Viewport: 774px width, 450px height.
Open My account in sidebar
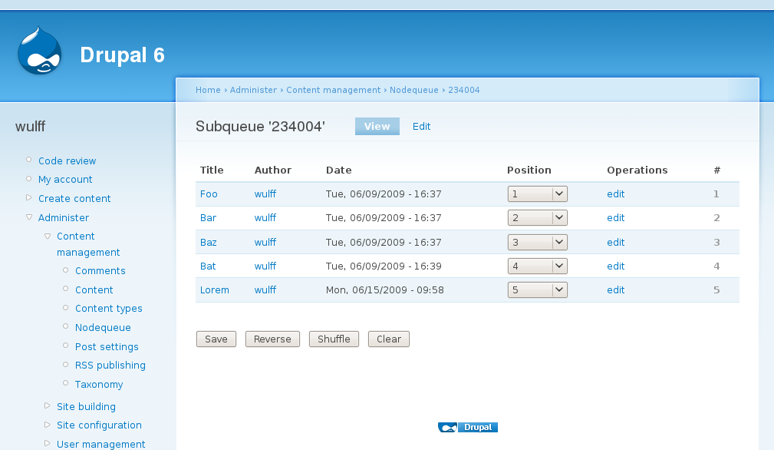tap(65, 179)
